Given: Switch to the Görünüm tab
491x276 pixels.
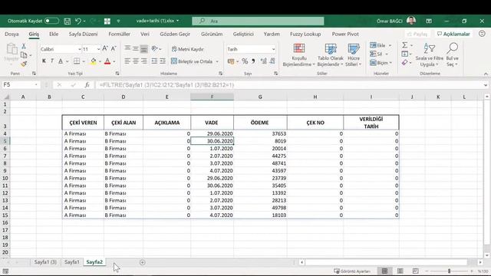Looking at the screenshot, I should tap(212, 34).
